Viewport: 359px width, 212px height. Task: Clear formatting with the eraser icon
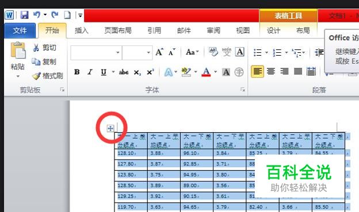pyautogui.click(x=213, y=52)
